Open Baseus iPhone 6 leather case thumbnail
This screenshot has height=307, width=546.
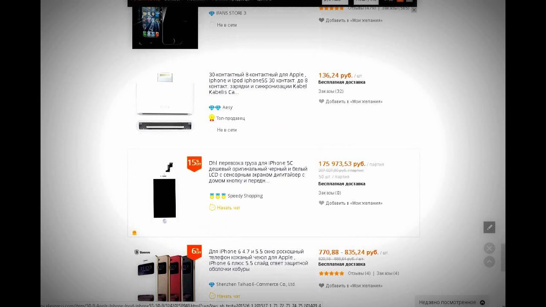[x=165, y=275]
